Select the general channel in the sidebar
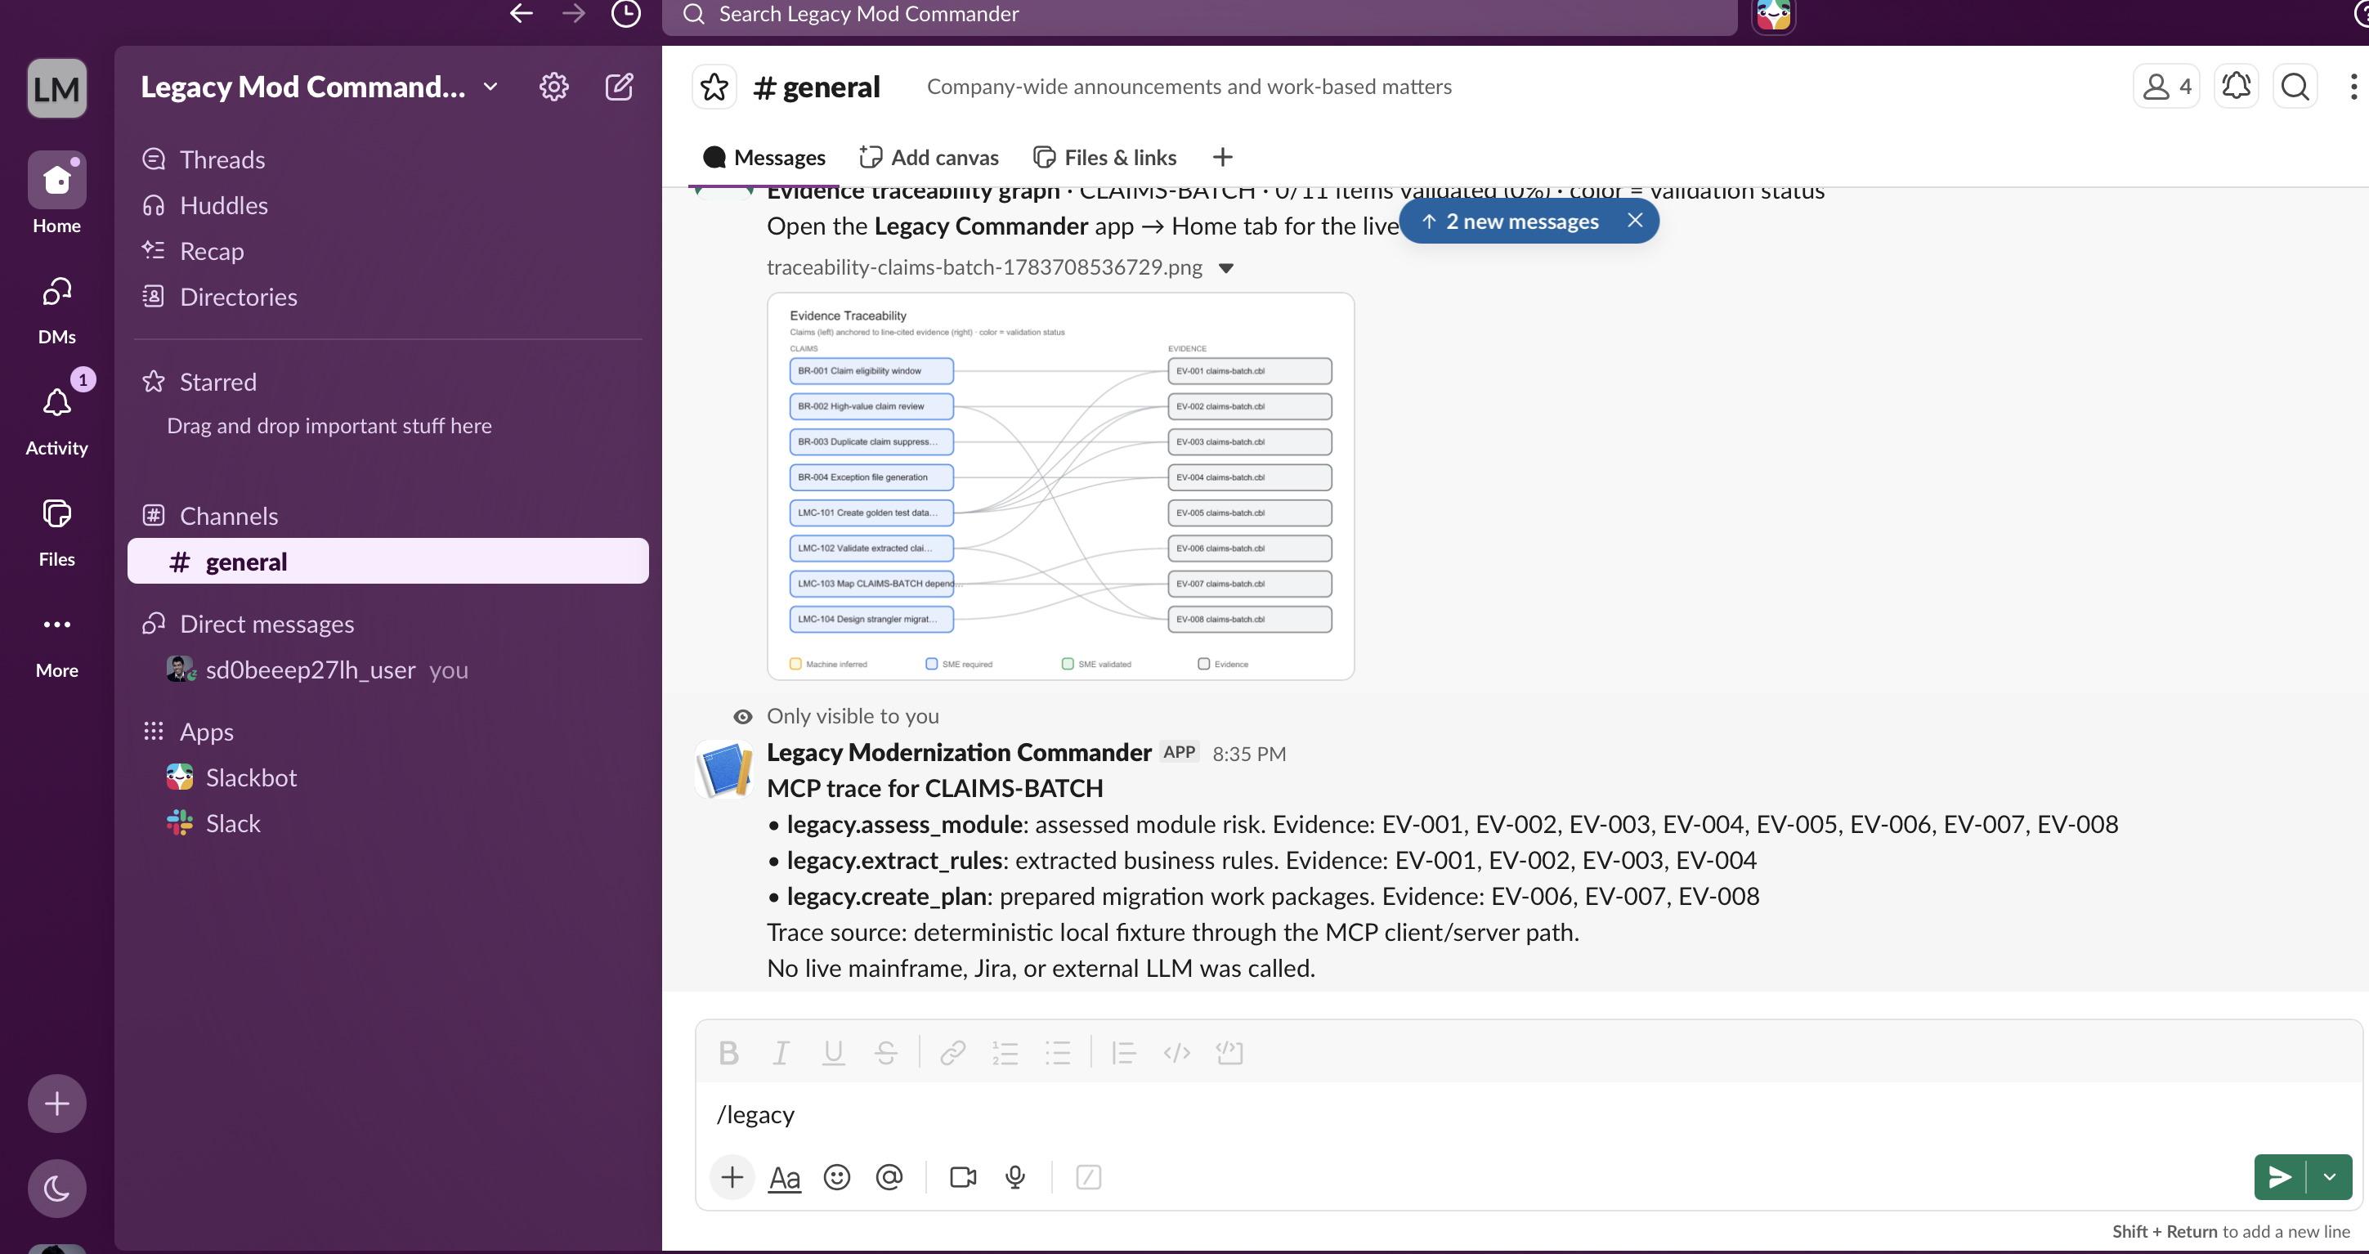This screenshot has width=2369, height=1254. pyautogui.click(x=388, y=561)
